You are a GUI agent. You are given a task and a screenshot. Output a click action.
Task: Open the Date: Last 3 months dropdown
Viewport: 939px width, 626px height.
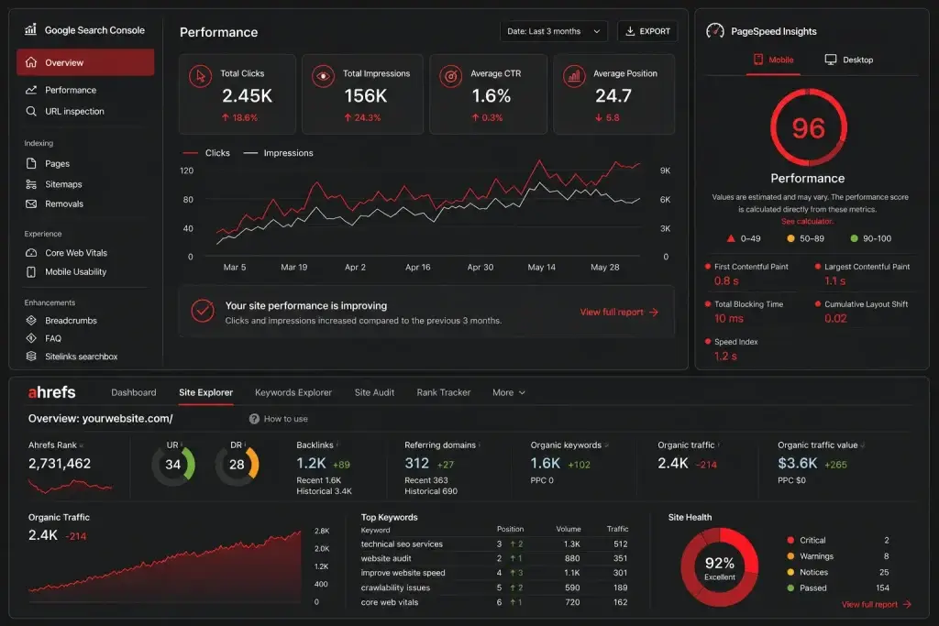553,31
